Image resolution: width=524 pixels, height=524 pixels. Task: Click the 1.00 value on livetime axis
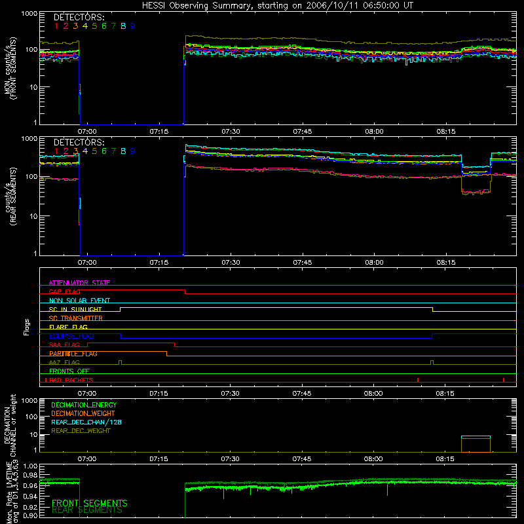[x=30, y=466]
